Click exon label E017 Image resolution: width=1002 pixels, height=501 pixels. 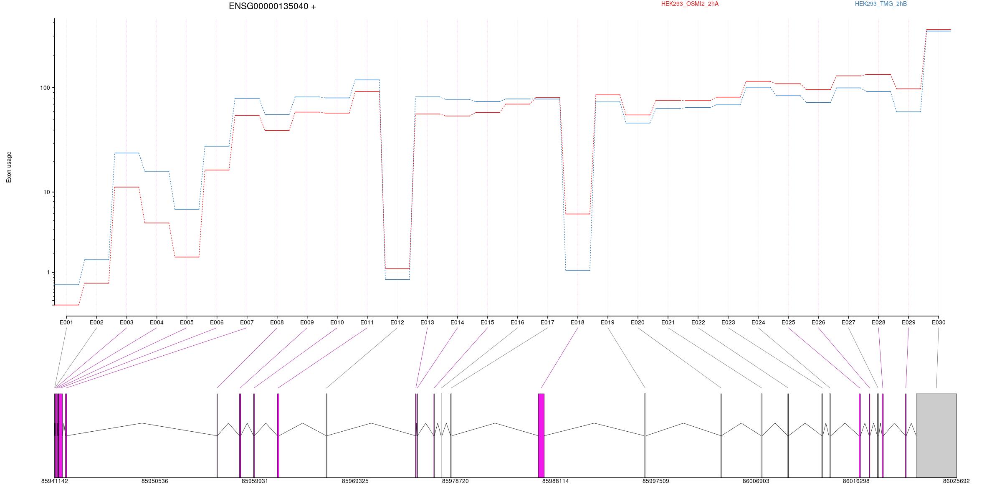(547, 322)
